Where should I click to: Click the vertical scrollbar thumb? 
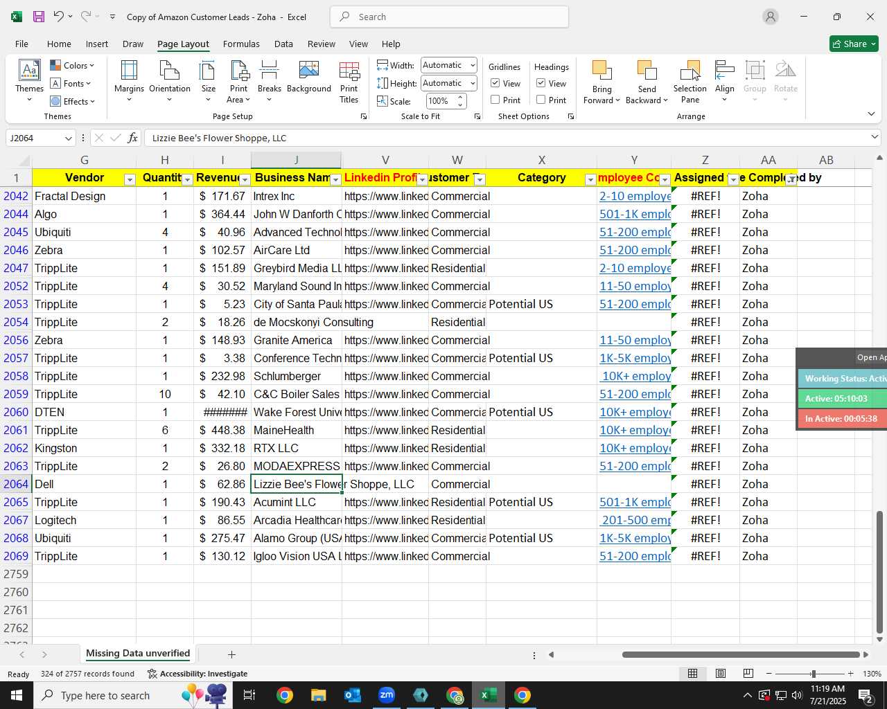pyautogui.click(x=879, y=572)
